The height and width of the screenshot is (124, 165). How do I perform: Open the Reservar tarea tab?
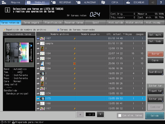tap(74, 23)
